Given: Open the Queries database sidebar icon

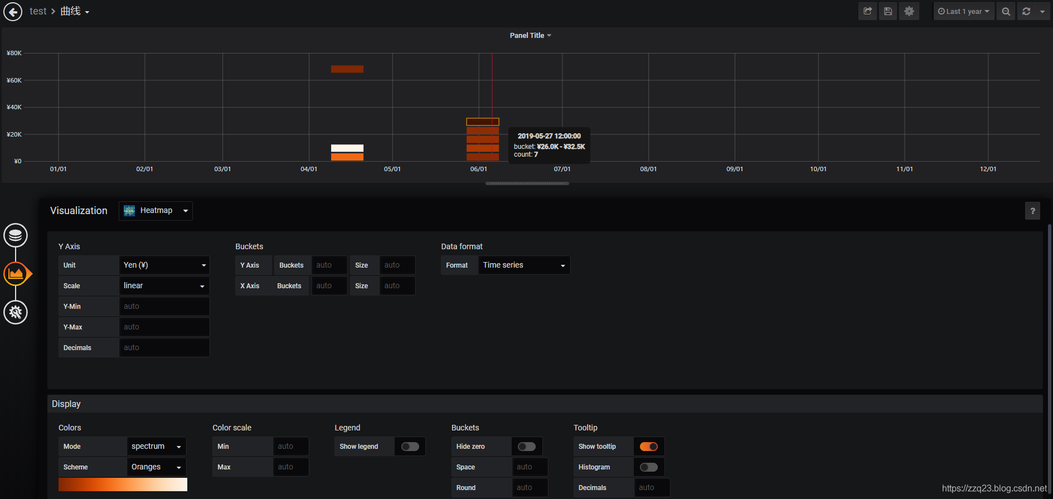Looking at the screenshot, I should 16,235.
